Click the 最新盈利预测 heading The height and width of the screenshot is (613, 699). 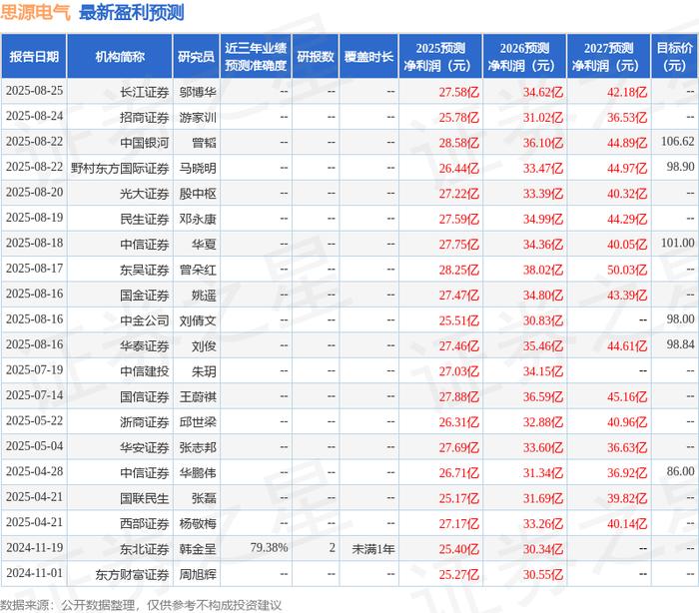tap(132, 12)
